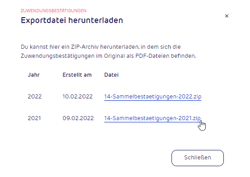Click the word ZIP-Archiv in the description
This screenshot has width=250, height=177.
tap(85, 47)
